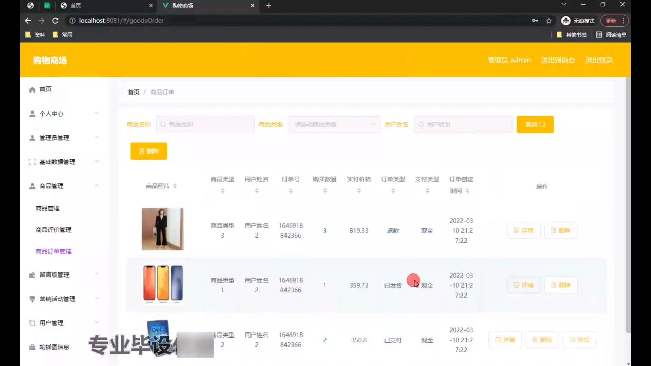Screen dimensions: 651x366
Task: Click the 留言版管理 sidebar icon
Action: coord(32,275)
